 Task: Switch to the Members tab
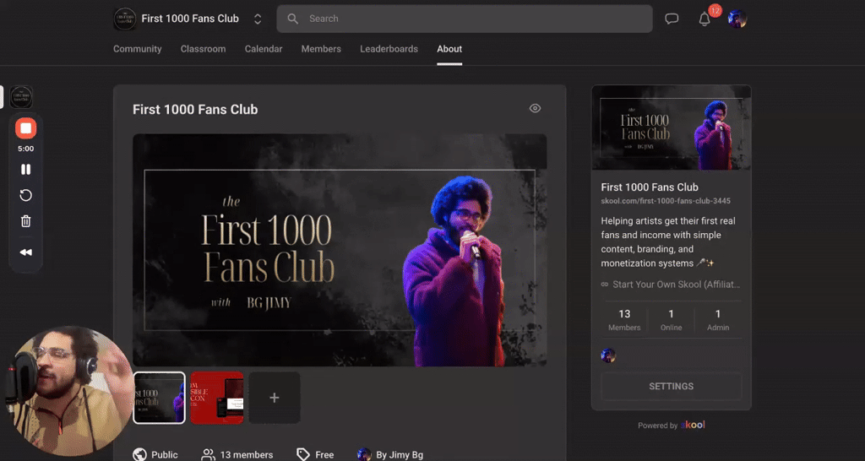point(321,49)
